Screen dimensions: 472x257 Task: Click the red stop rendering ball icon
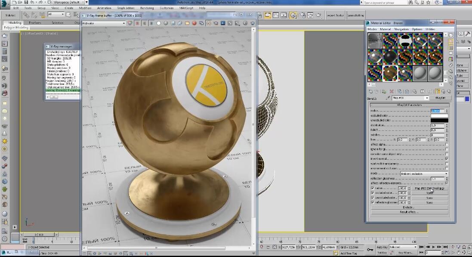(x=194, y=23)
